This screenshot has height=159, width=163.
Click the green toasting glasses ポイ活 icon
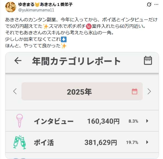(19, 142)
